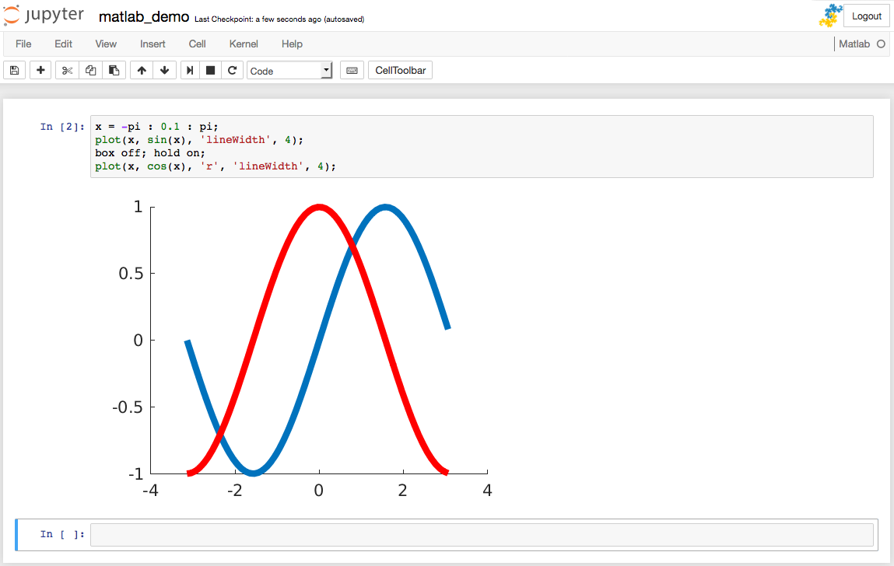Expand the Cell menu
The height and width of the screenshot is (566, 894).
click(197, 44)
